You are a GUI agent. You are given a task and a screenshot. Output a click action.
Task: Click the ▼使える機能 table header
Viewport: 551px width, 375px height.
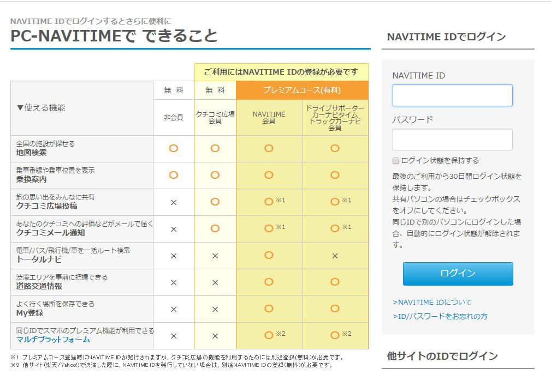click(x=41, y=108)
